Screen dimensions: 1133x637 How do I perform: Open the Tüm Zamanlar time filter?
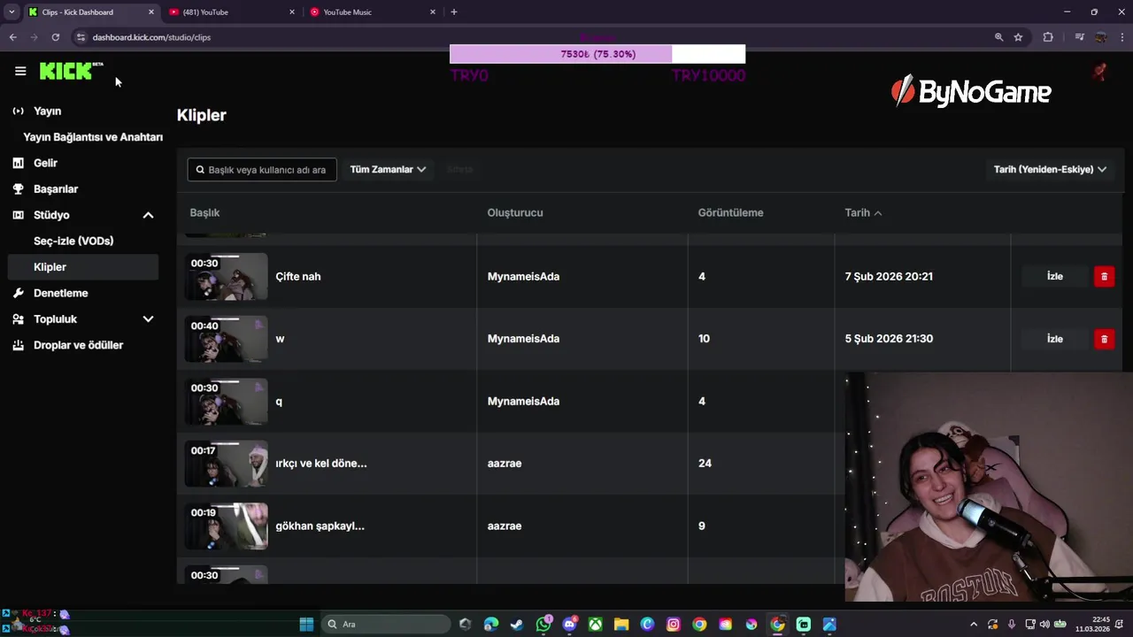point(388,169)
